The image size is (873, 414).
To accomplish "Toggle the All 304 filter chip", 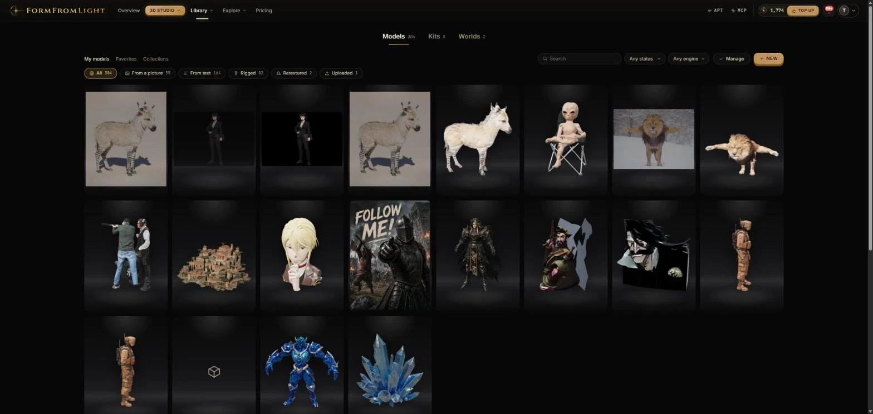I will (x=100, y=73).
